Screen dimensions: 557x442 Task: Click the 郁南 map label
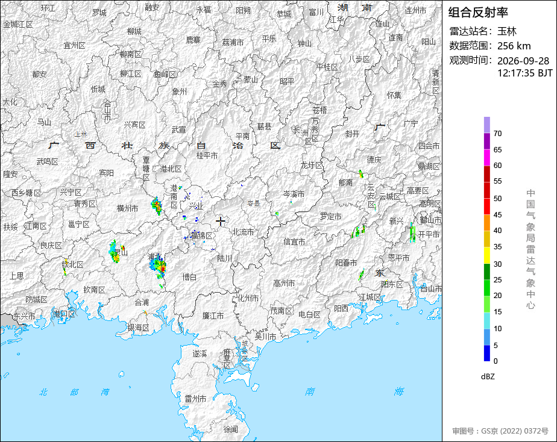[x=345, y=182]
